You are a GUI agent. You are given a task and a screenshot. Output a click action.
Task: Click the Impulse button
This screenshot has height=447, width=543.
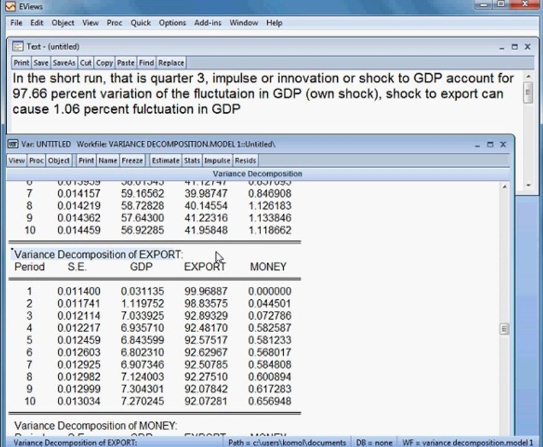[x=217, y=161]
